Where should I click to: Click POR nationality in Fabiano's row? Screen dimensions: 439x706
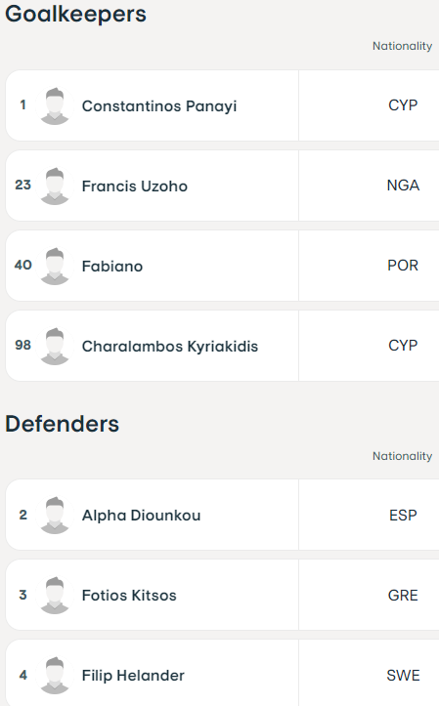pyautogui.click(x=403, y=266)
